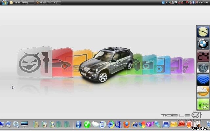Open the blue feather dock icon
Viewport: 210px width, 131px height.
pyautogui.click(x=157, y=124)
